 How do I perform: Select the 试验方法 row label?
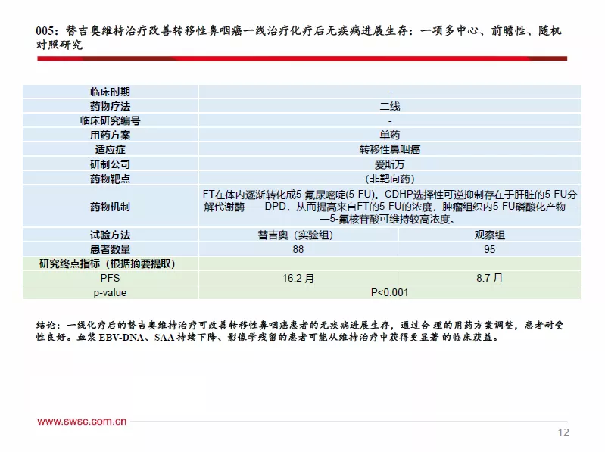[x=111, y=235]
